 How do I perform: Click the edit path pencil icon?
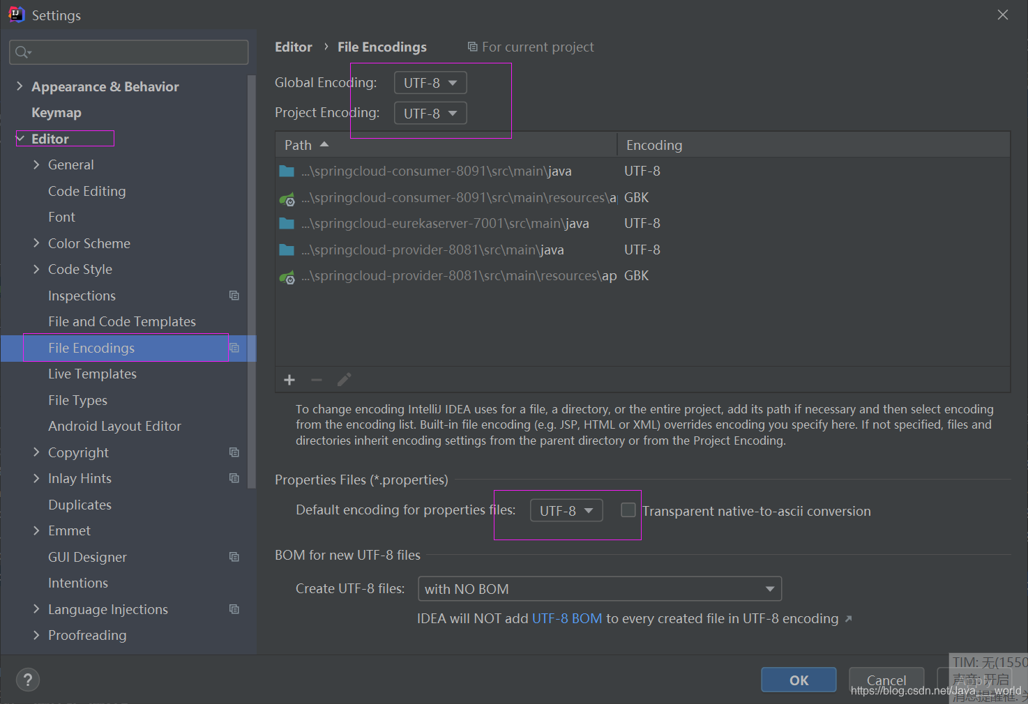point(344,380)
